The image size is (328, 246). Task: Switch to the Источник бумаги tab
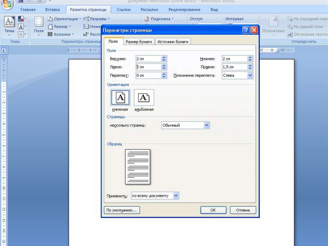[x=173, y=42]
